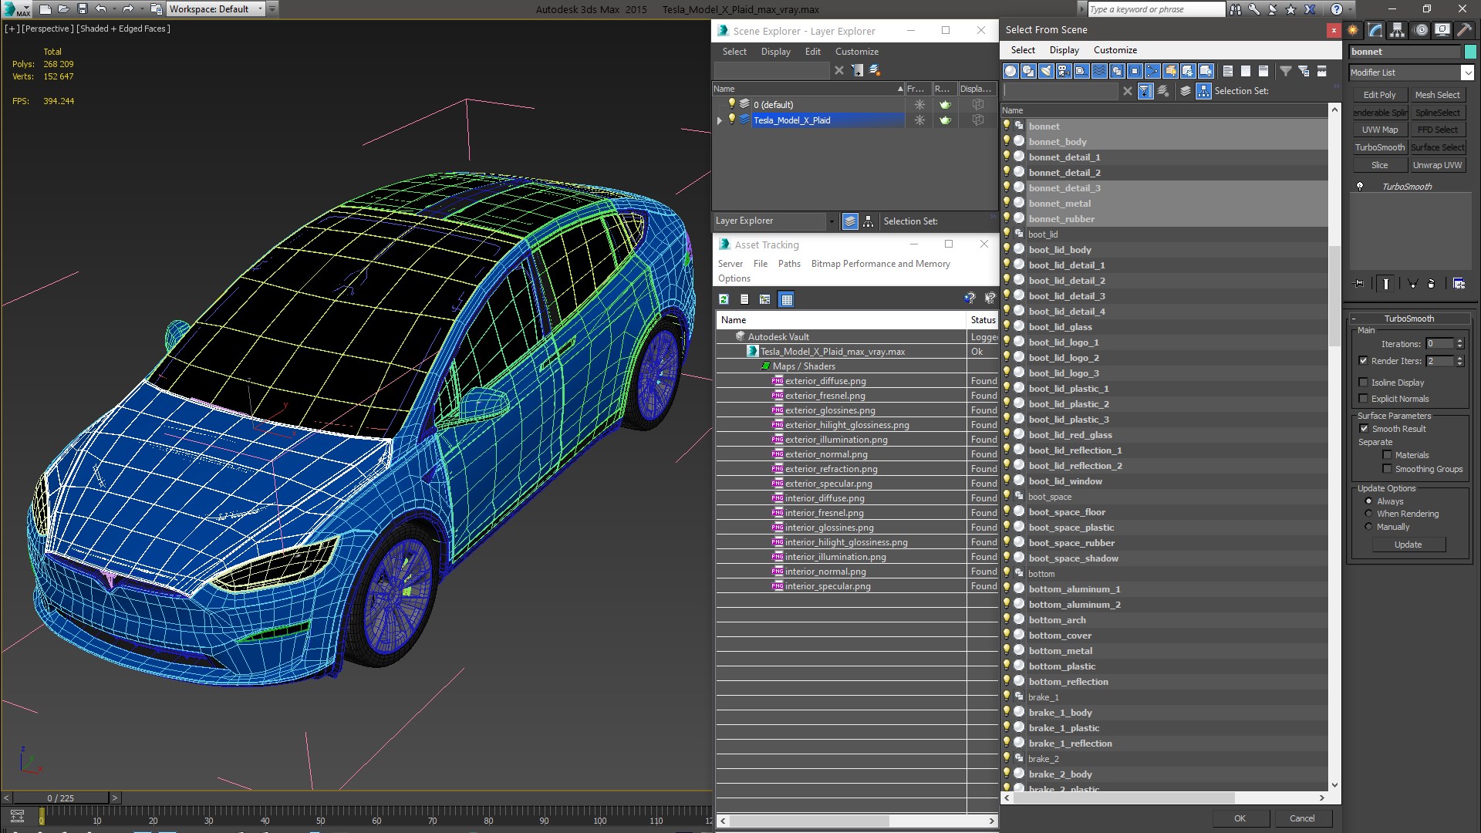Click the OK button in Select From Scene
Screen dimensions: 1481x833
click(x=1240, y=818)
